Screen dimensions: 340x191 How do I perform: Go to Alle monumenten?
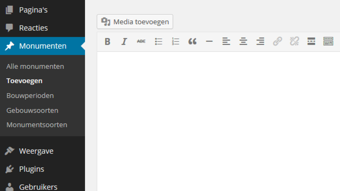click(35, 66)
